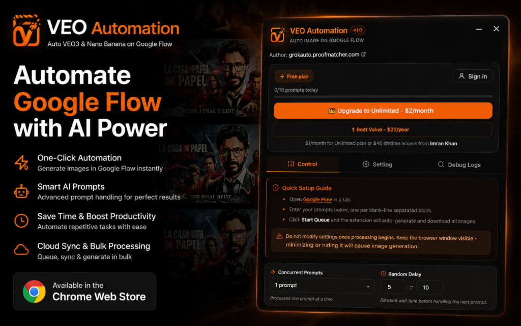521x326 pixels.
Task: Expand the Concurrent Prompts dropdown
Action: (x=322, y=286)
